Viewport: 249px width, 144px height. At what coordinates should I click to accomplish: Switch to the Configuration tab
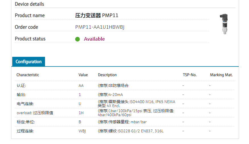tap(28, 62)
